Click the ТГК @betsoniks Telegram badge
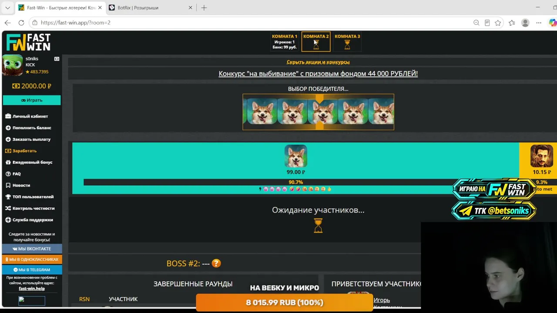The width and height of the screenshot is (557, 313). tap(494, 211)
